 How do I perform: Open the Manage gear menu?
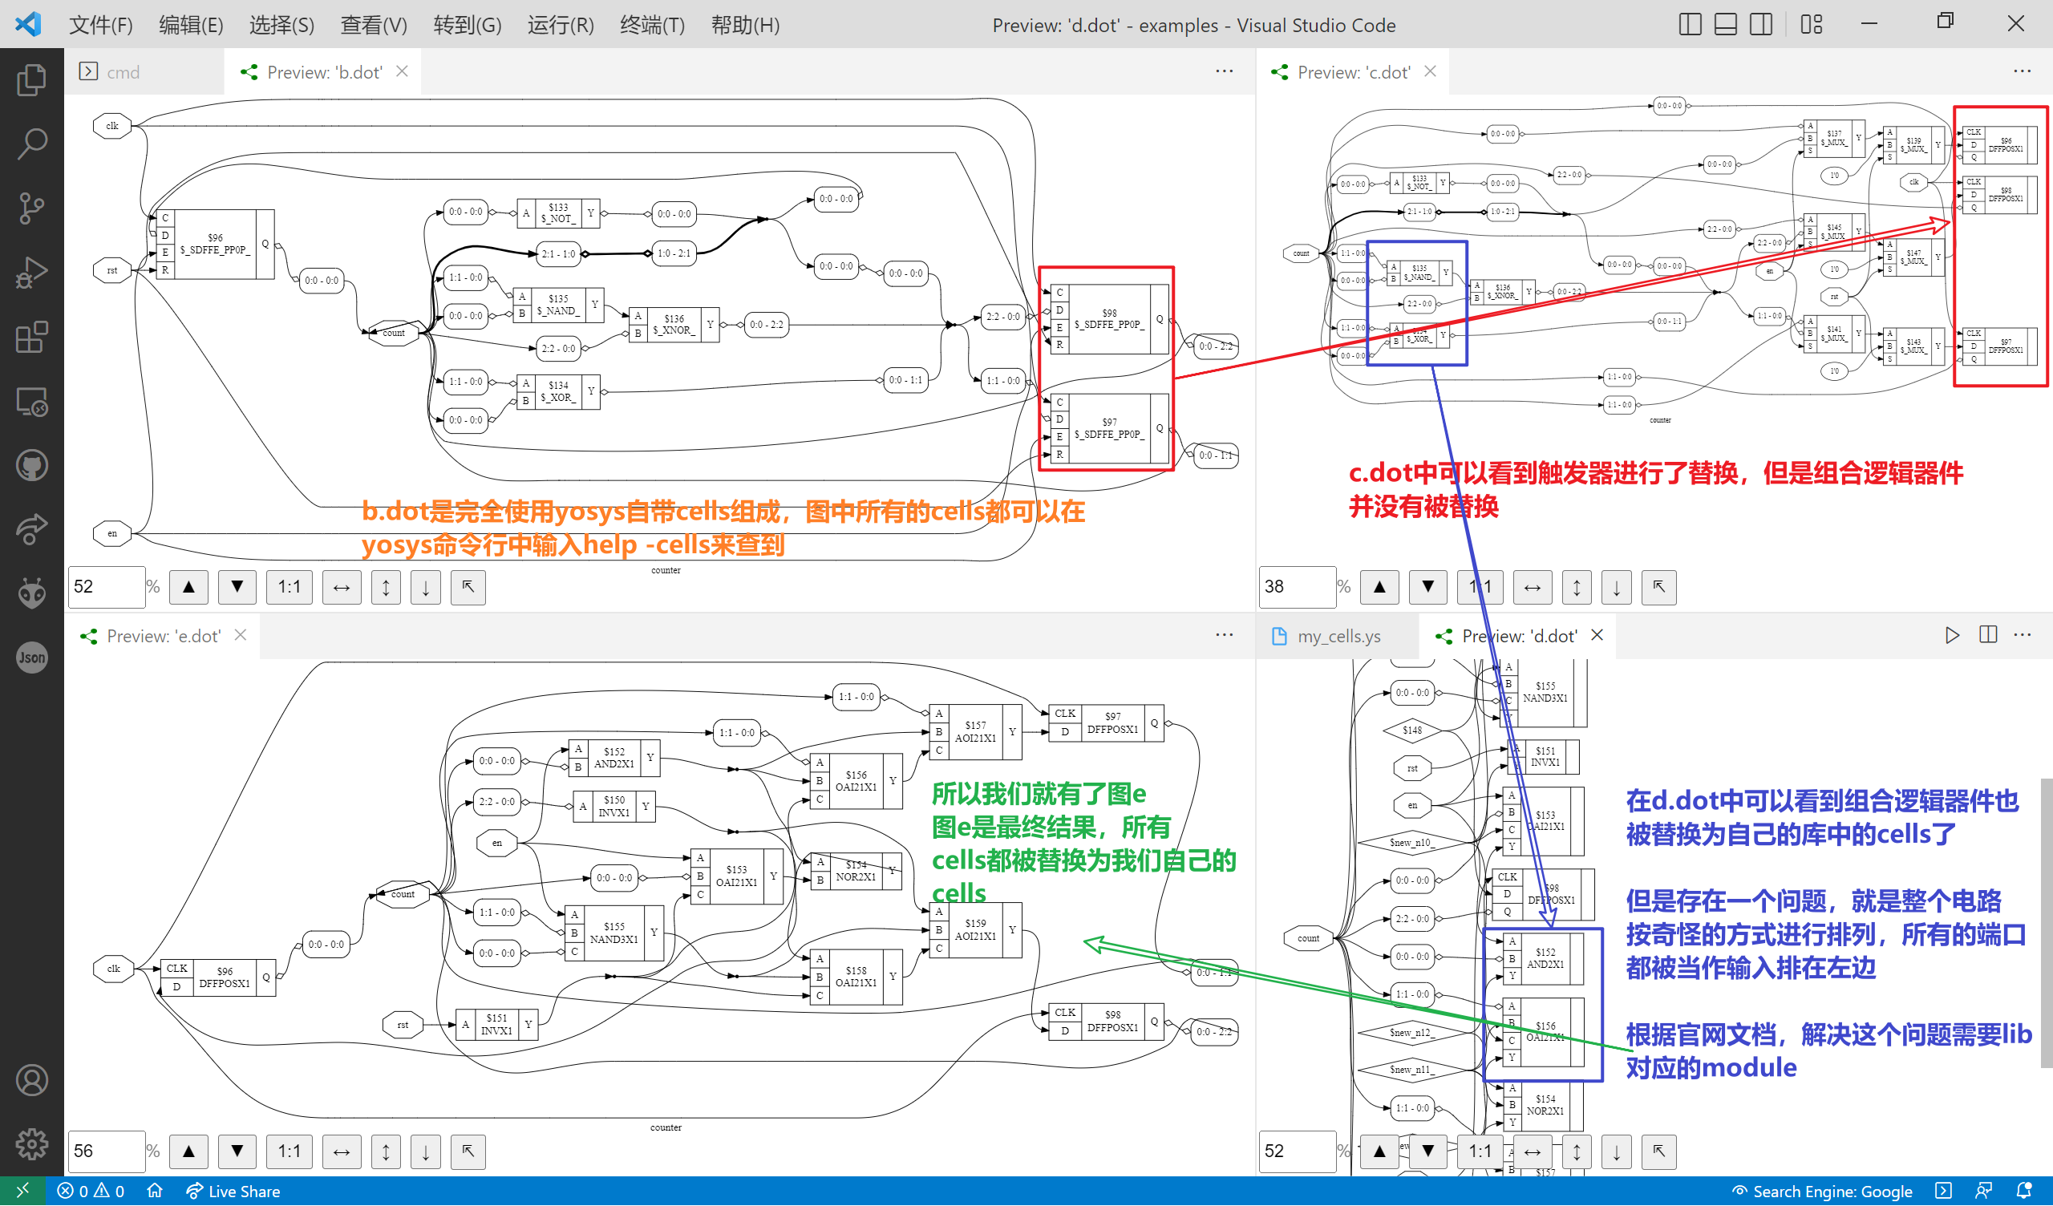(x=32, y=1145)
